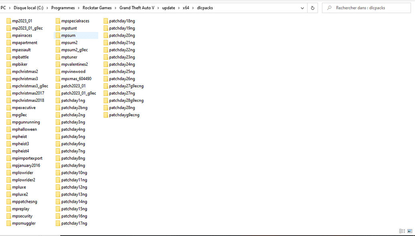This screenshot has height=236, width=415.
Task: Expand the chevron after 'Disque local (C:)'
Action: click(x=47, y=8)
